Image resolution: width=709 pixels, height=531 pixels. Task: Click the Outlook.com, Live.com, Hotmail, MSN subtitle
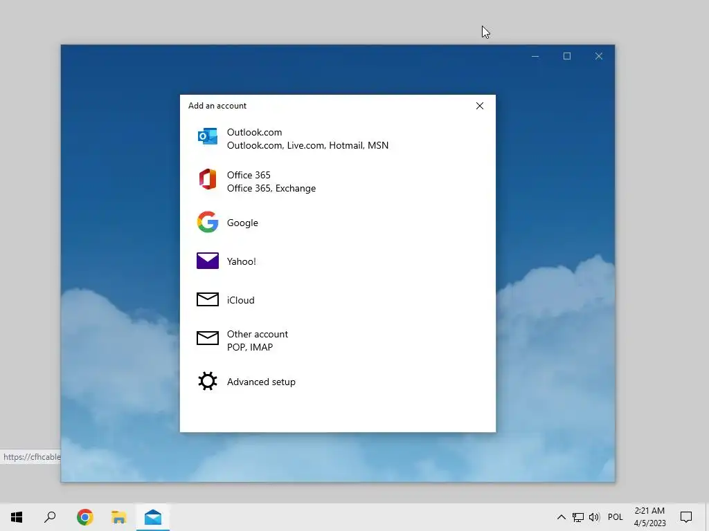(x=307, y=145)
